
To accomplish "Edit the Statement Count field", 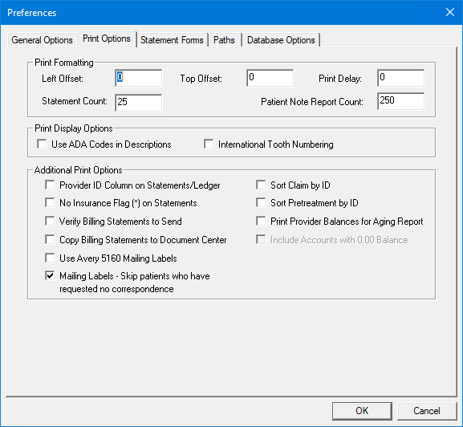I will [x=139, y=103].
